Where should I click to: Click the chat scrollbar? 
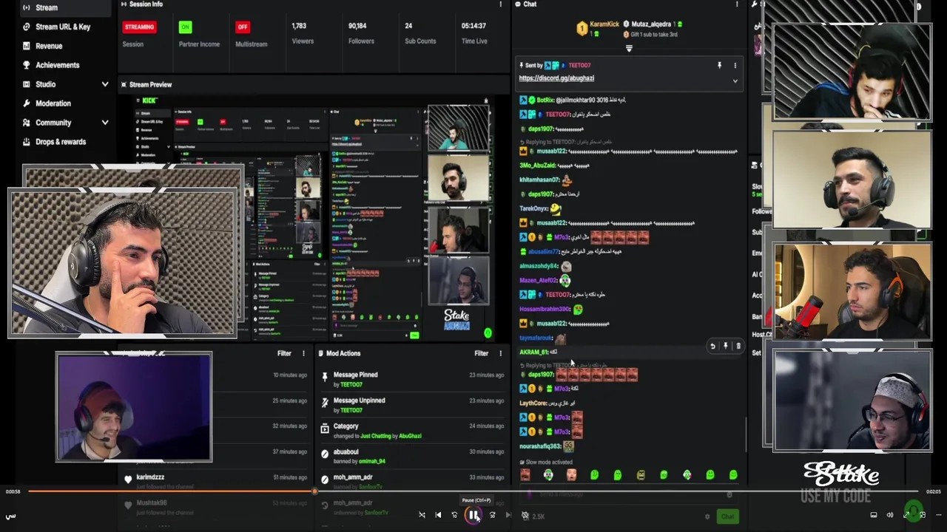[x=746, y=433]
